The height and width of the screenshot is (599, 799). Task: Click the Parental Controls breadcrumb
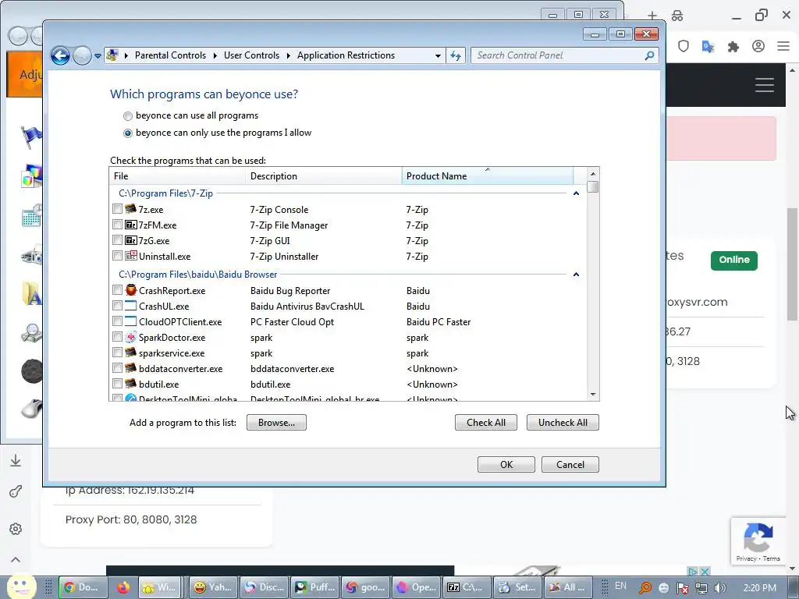[x=170, y=55]
